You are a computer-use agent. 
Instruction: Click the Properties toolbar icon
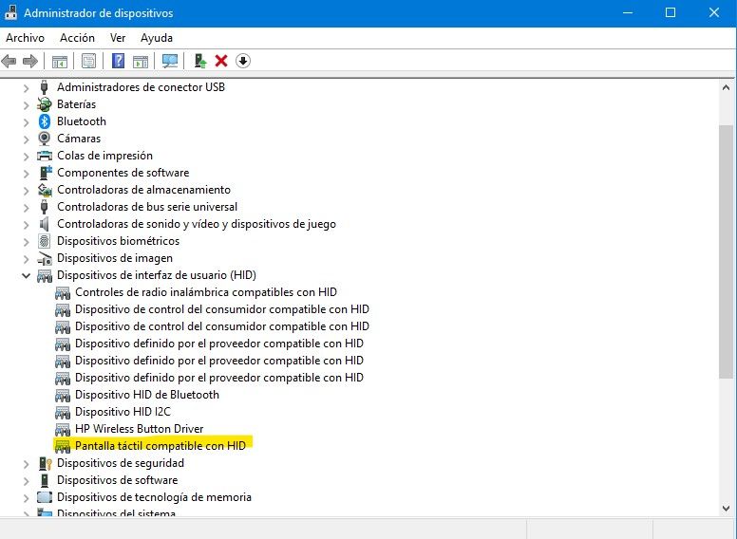(88, 61)
